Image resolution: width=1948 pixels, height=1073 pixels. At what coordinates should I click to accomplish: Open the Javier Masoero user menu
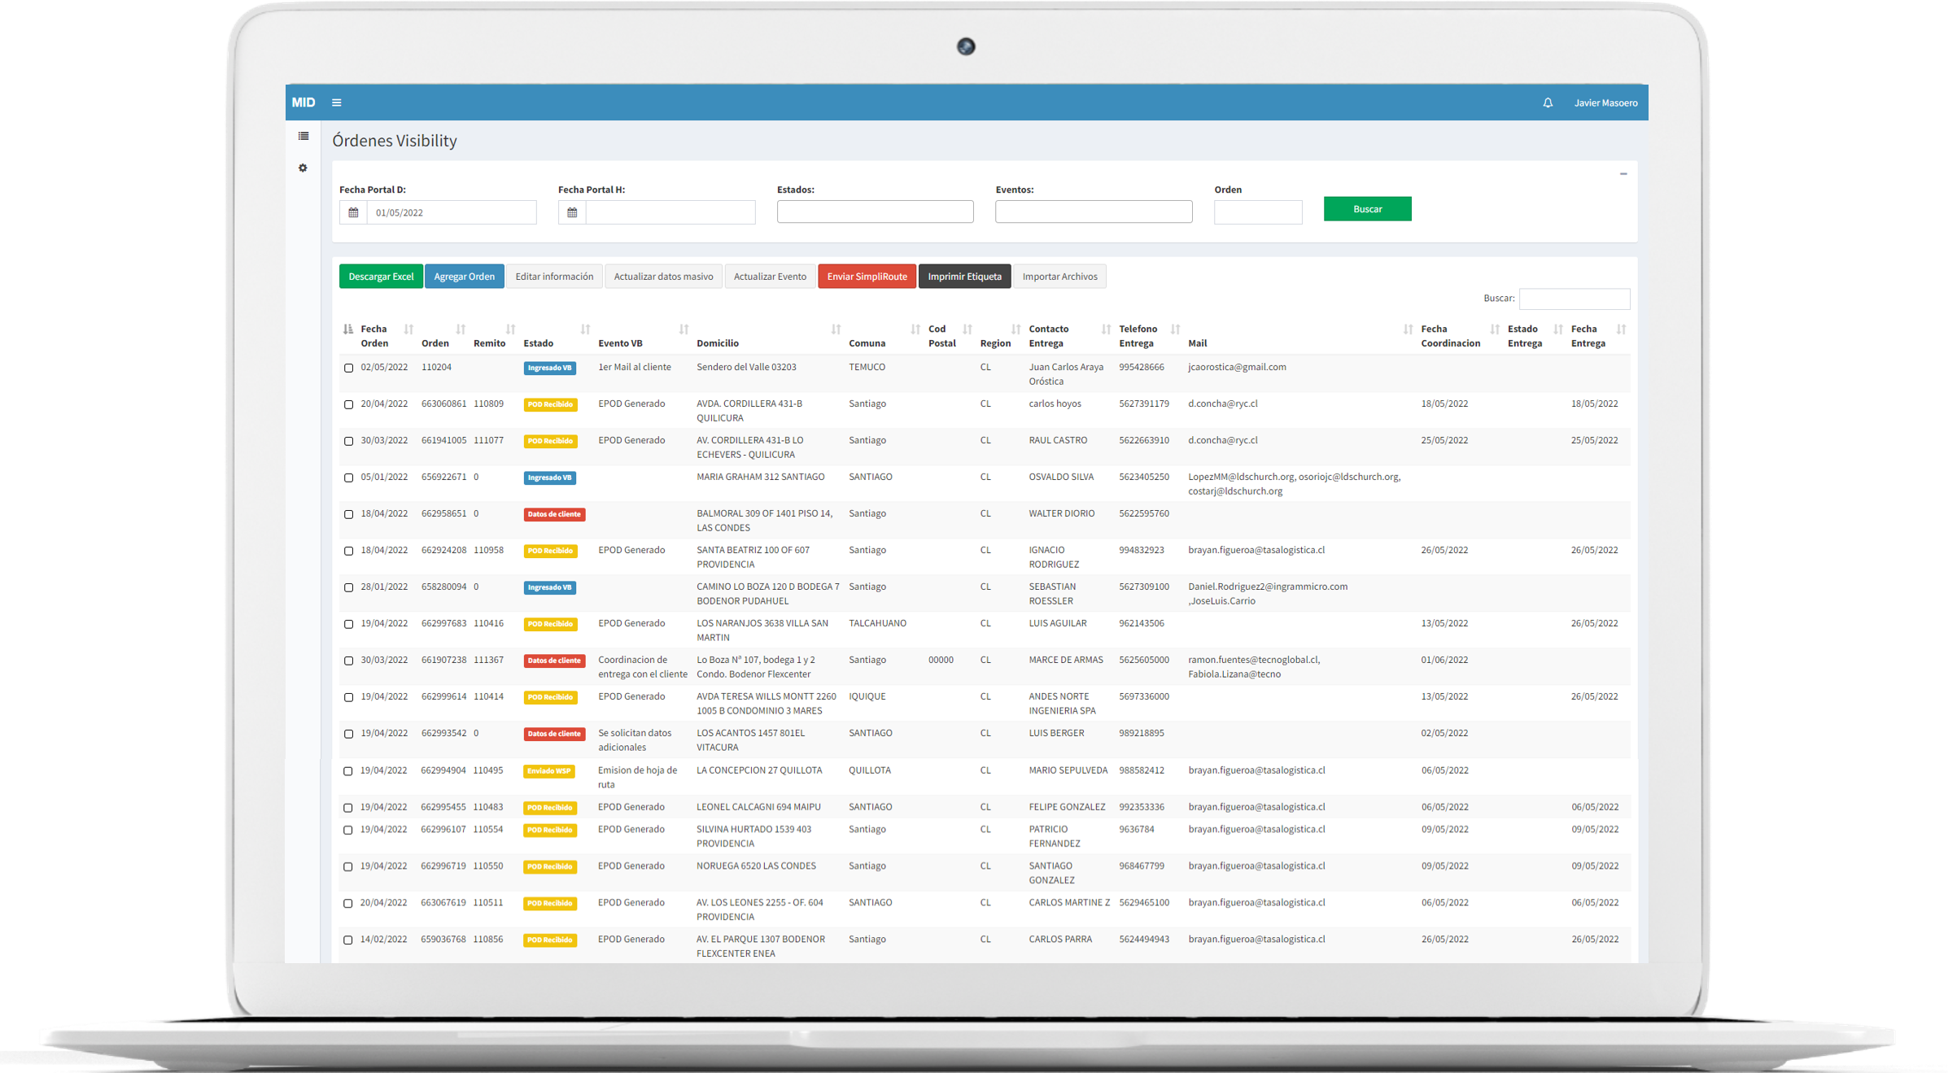[x=1605, y=103]
